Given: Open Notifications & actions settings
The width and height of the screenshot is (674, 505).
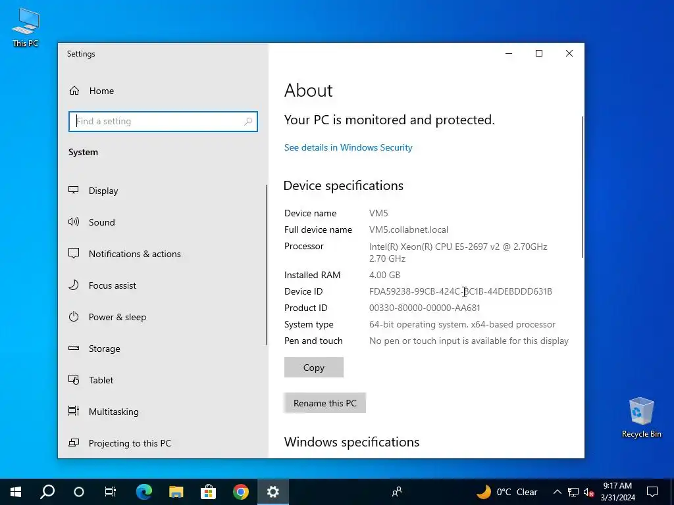Looking at the screenshot, I should 163,254.
